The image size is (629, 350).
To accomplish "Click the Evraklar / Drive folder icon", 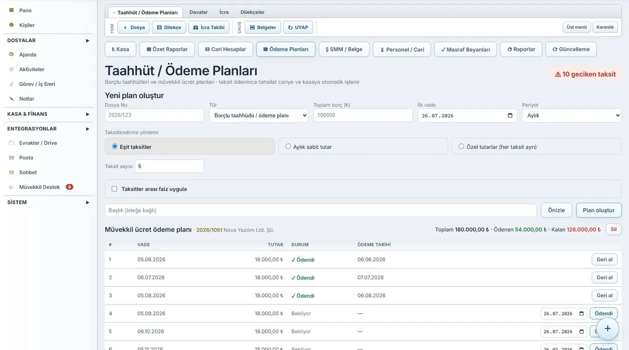I will pos(11,143).
